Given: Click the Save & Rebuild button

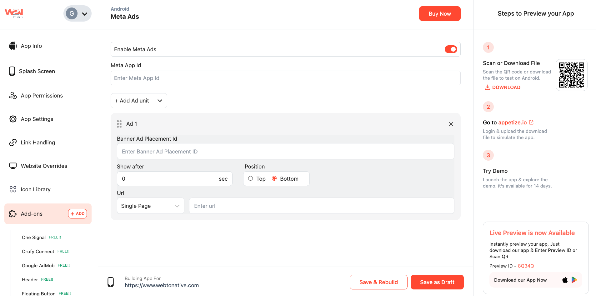Looking at the screenshot, I should (378, 282).
